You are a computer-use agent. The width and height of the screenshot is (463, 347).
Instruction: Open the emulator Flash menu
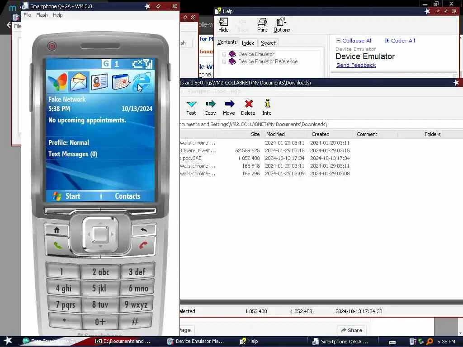coord(42,15)
